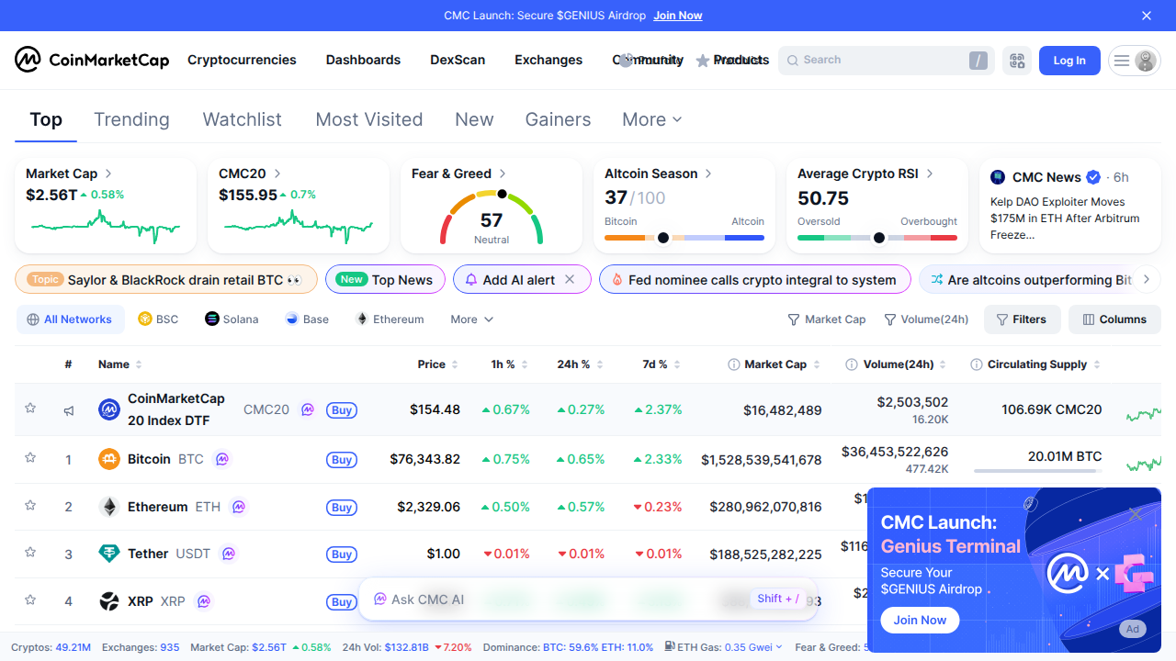Screen dimensions: 1176x661
Task: Click the megaphone icon beside CMC20 Index
Action: point(68,409)
